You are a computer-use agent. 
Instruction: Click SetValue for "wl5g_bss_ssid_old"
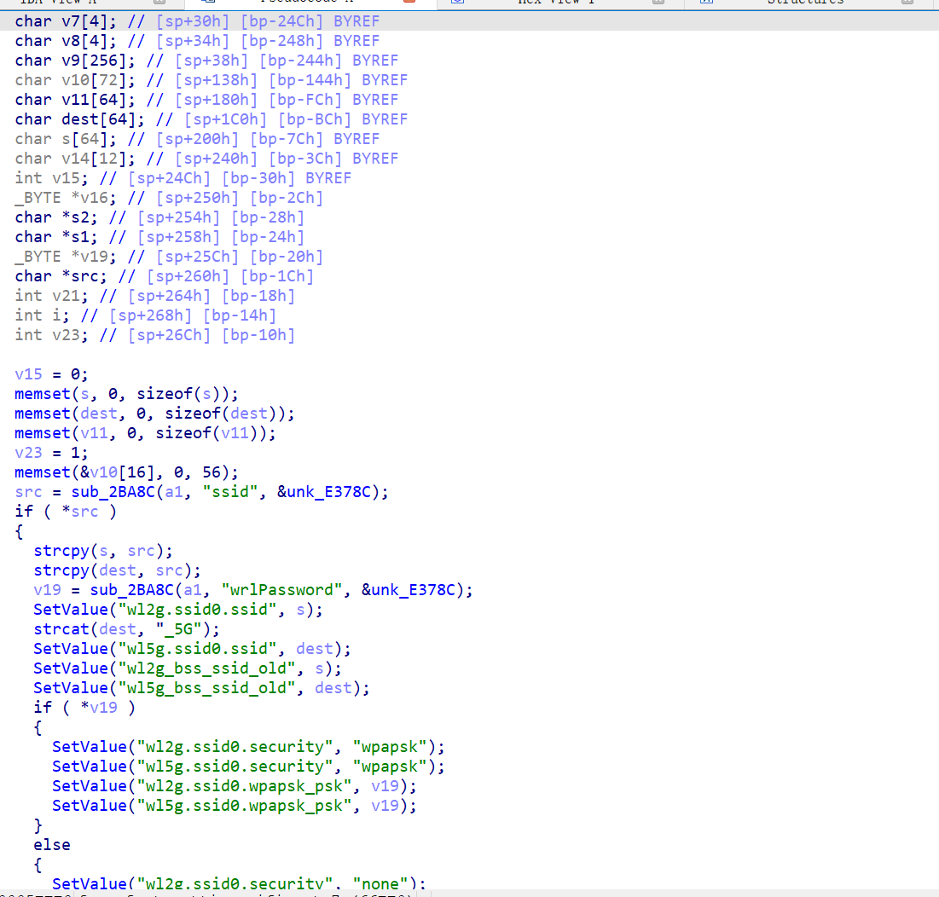point(202,688)
